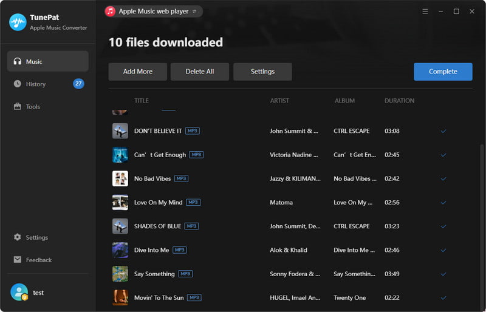Click the 27 History badge
This screenshot has width=486, height=312.
[78, 84]
